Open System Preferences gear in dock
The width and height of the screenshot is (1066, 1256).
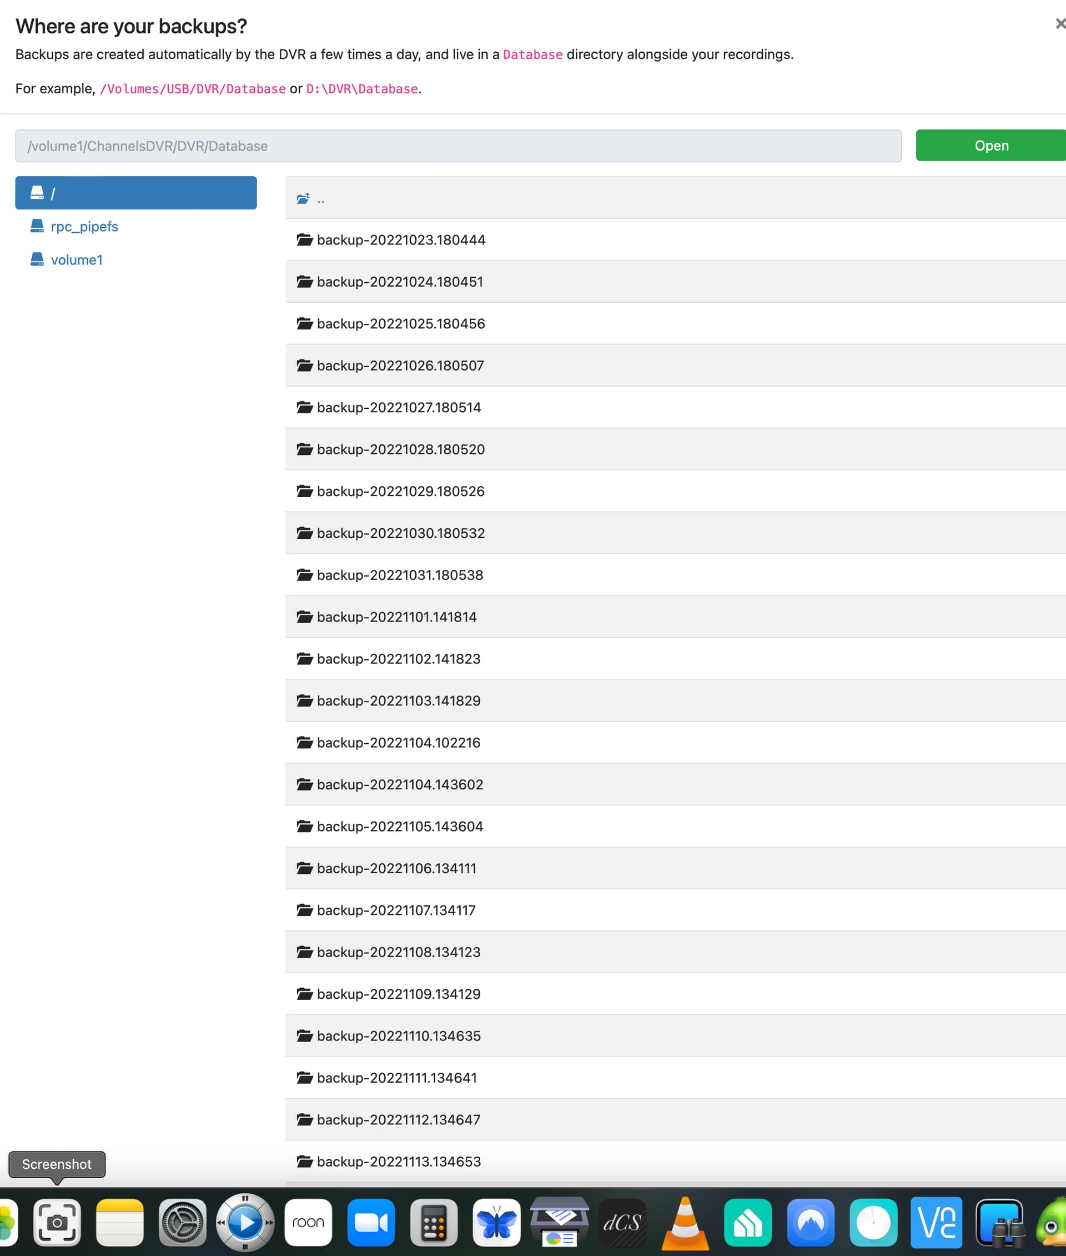tap(182, 1222)
